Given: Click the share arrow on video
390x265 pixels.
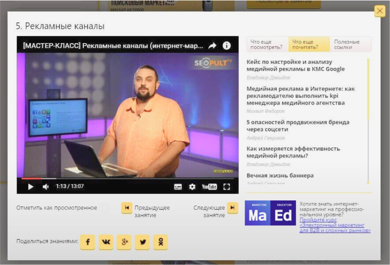Looking at the screenshot, I should tap(212, 46).
